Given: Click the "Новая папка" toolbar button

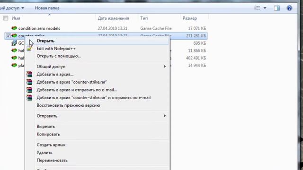Looking at the screenshot, I should 47,8.
